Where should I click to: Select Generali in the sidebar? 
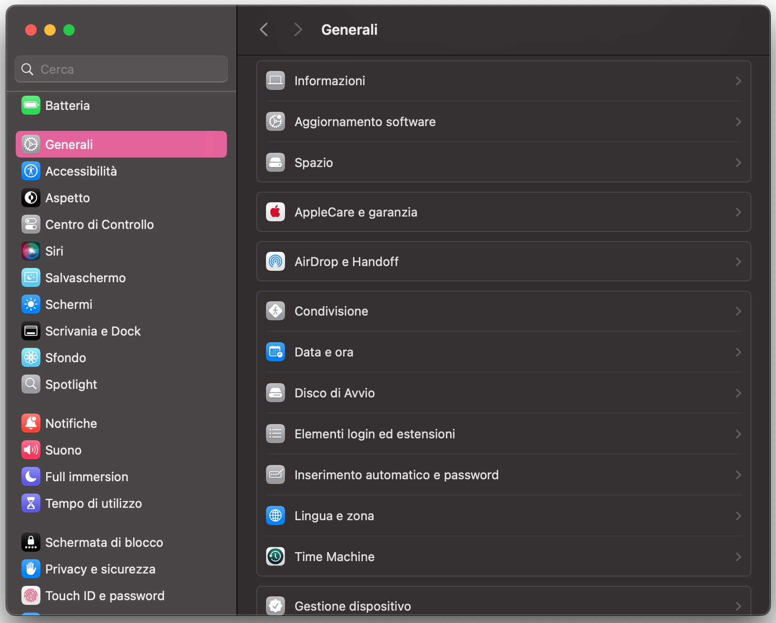point(69,144)
